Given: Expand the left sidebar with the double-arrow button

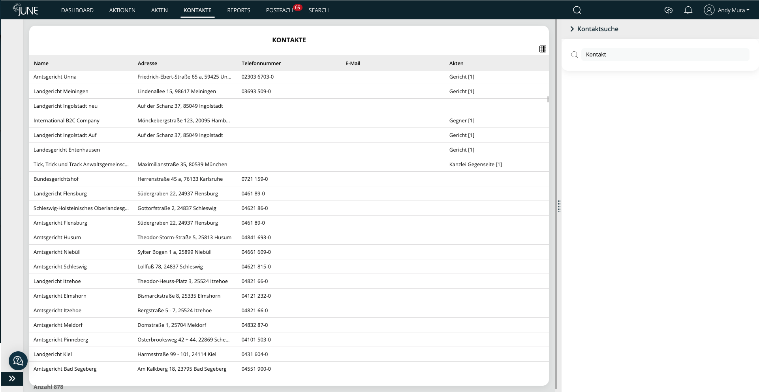Looking at the screenshot, I should 11,379.
